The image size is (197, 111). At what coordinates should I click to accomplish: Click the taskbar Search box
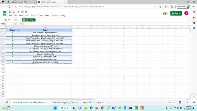(65, 108)
